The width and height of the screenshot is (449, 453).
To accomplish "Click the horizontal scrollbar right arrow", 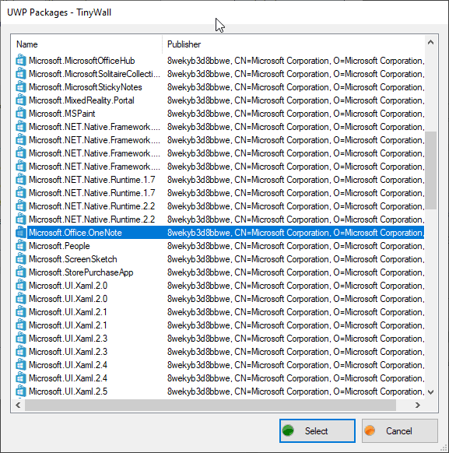I will tap(418, 405).
